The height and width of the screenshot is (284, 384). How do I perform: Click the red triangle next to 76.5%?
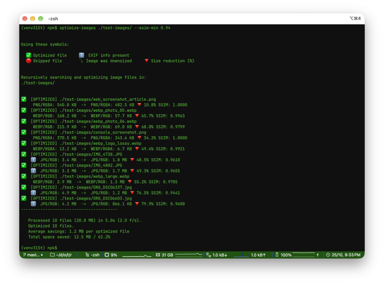pyautogui.click(x=132, y=193)
